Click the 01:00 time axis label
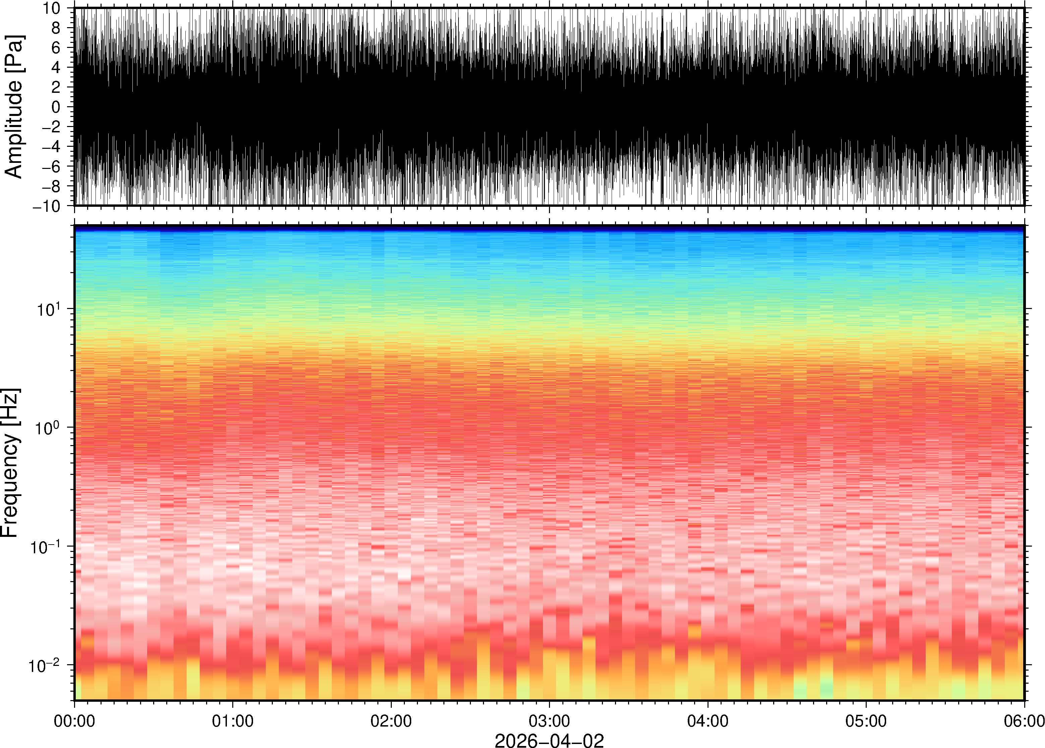The height and width of the screenshot is (748, 1045). pos(233,721)
